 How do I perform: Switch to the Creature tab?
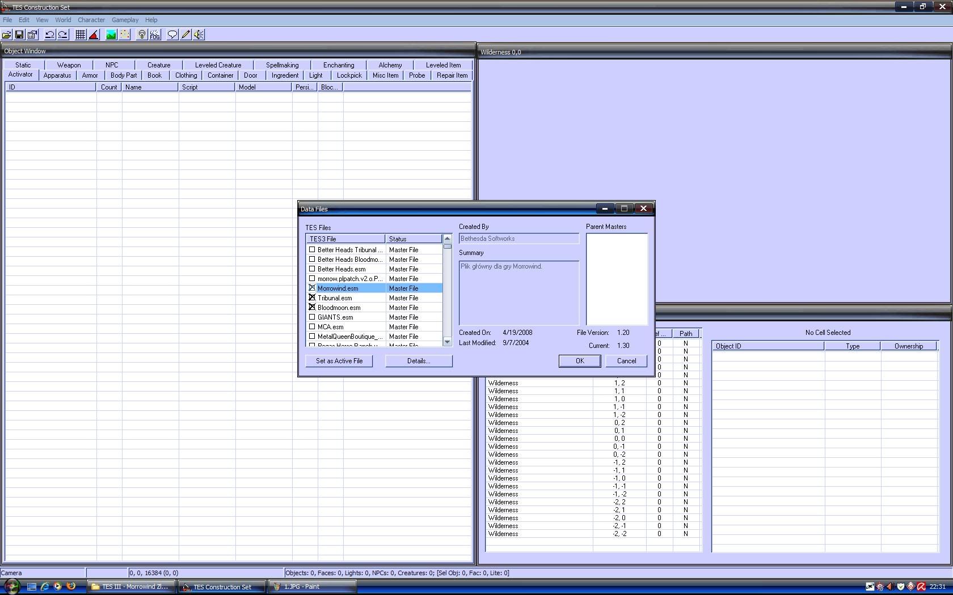pos(159,65)
